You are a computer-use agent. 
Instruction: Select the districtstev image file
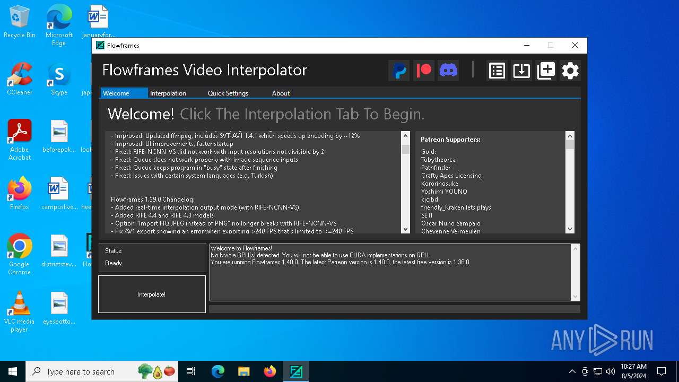pos(59,251)
